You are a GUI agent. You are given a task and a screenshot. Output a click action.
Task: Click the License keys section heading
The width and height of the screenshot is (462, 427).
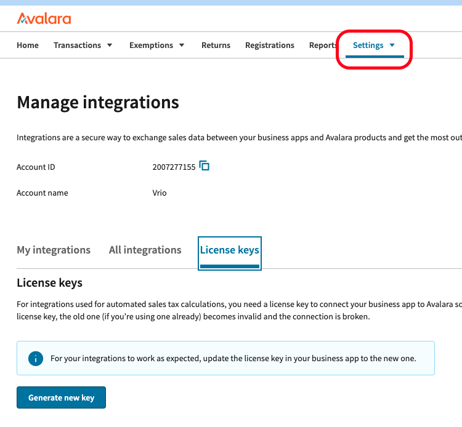click(x=49, y=283)
